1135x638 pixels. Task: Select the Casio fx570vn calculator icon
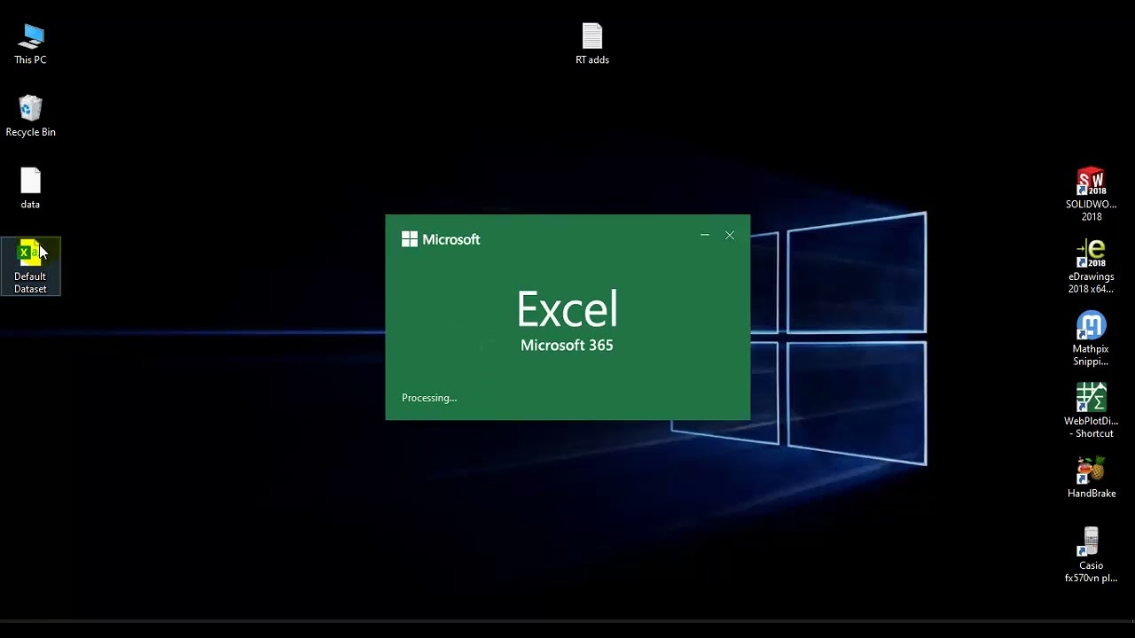click(x=1091, y=555)
